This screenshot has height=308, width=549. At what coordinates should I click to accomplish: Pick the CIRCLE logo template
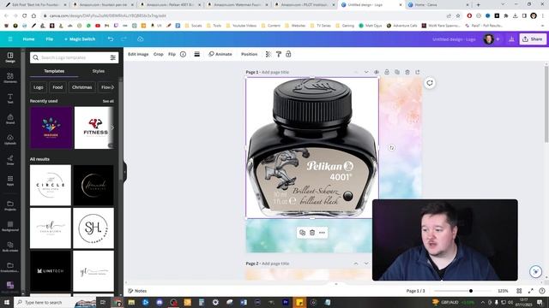pyautogui.click(x=51, y=185)
